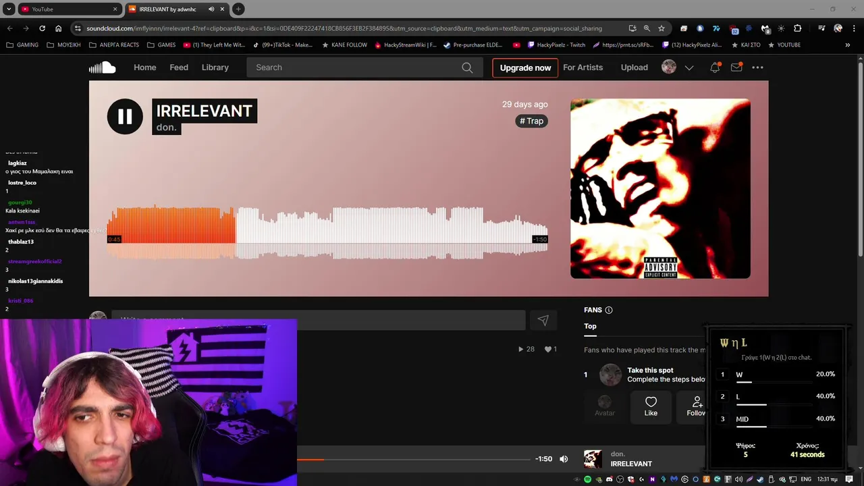Open a new browser tab
The height and width of the screenshot is (486, 864).
tap(238, 9)
